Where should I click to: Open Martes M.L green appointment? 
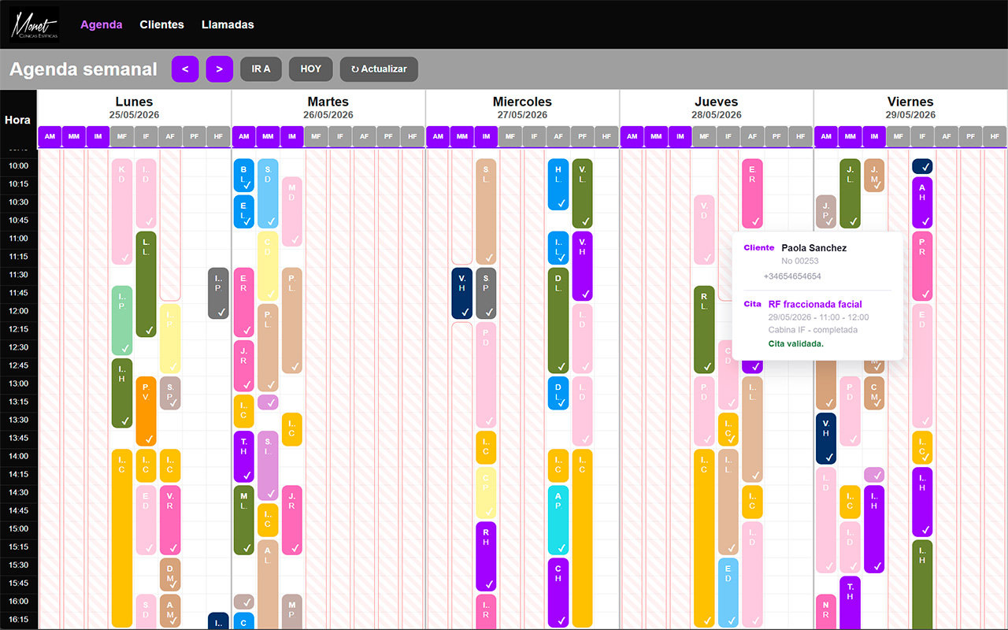[244, 520]
